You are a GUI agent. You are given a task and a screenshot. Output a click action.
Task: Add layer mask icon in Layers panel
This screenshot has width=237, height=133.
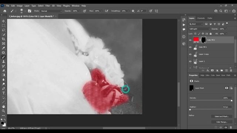tap(212, 71)
